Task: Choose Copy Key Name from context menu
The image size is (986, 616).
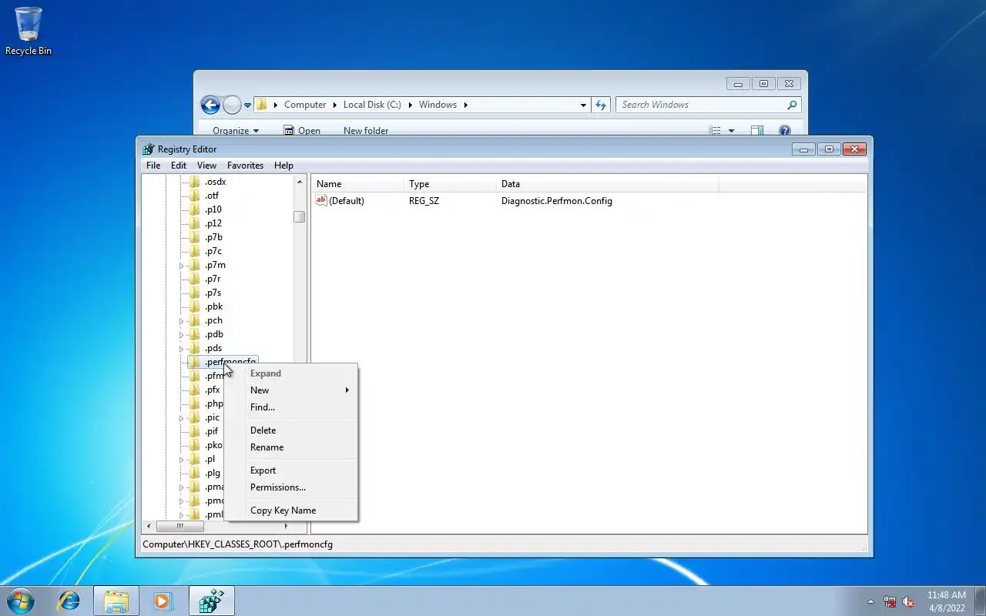Action: pyautogui.click(x=291, y=511)
